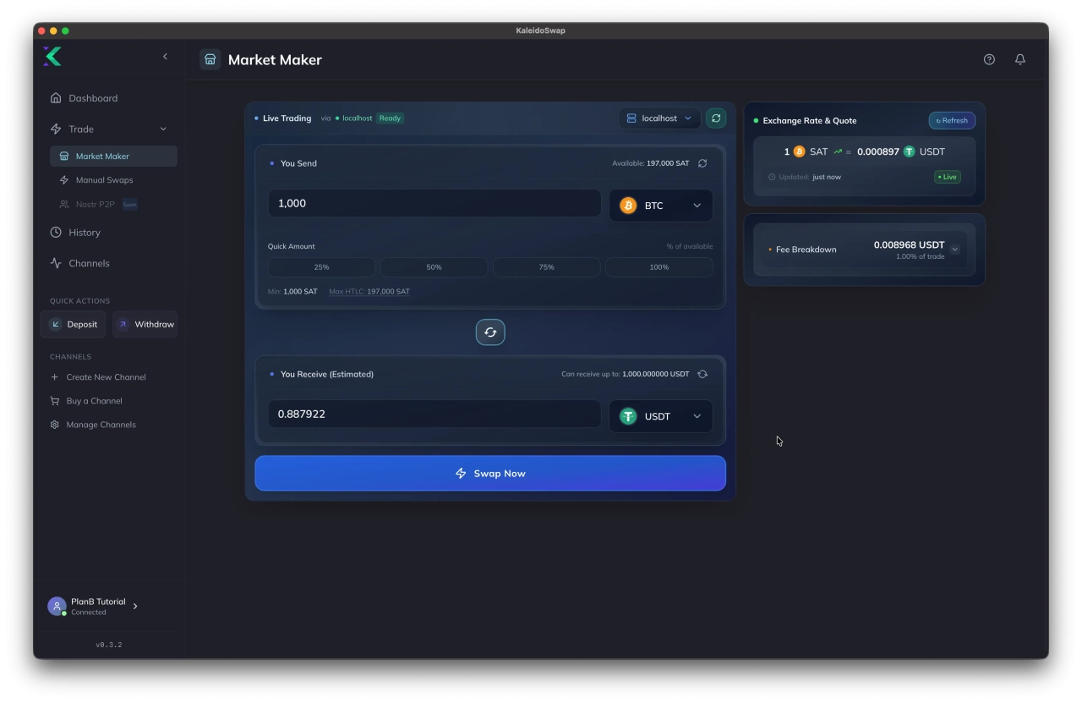
Task: Open the localhost network selector
Action: pos(658,118)
